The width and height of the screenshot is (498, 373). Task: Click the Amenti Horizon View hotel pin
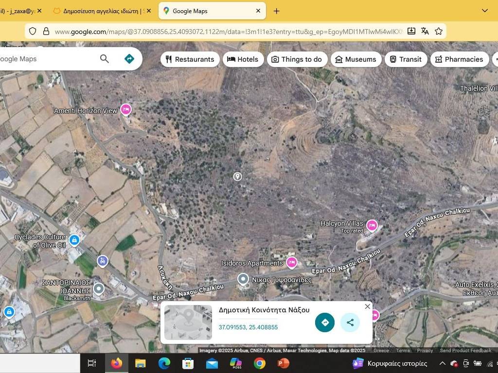pos(126,110)
